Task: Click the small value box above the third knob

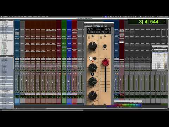Action: [93, 74]
